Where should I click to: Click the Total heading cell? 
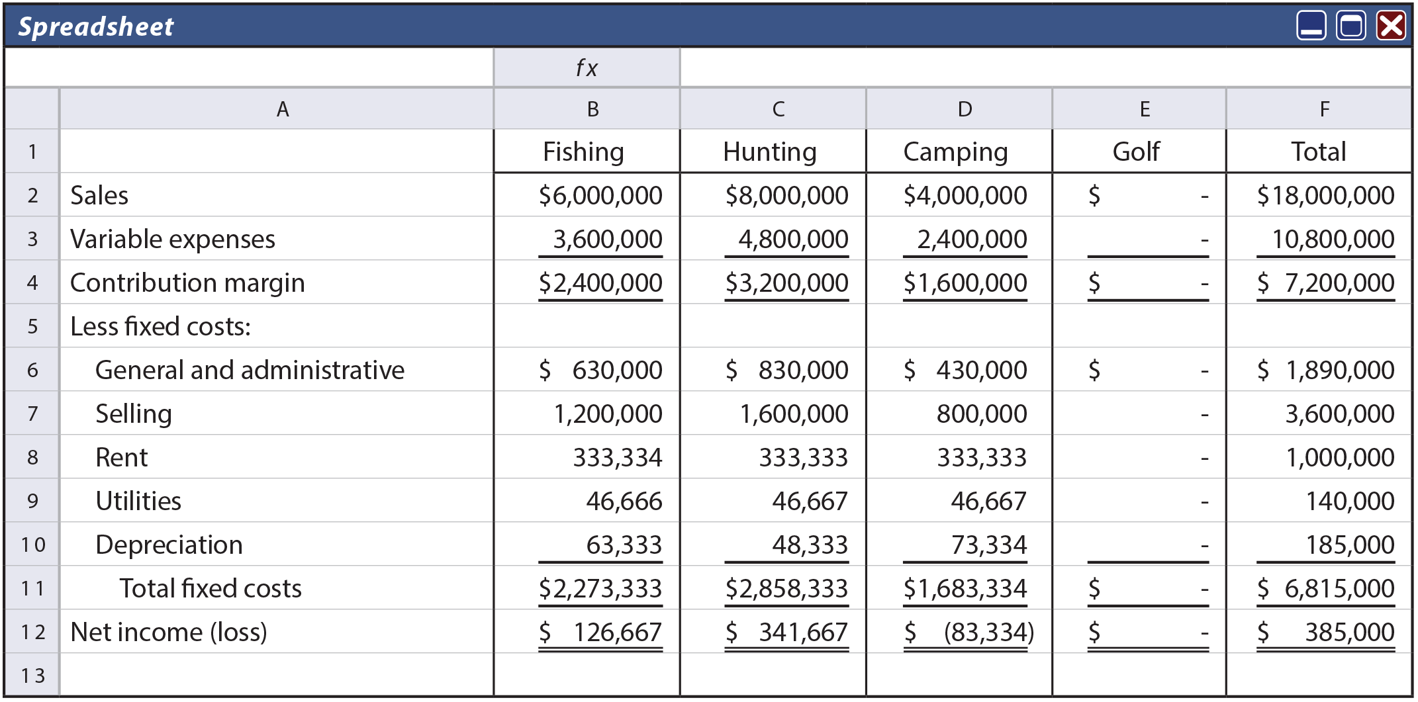[x=1319, y=152]
